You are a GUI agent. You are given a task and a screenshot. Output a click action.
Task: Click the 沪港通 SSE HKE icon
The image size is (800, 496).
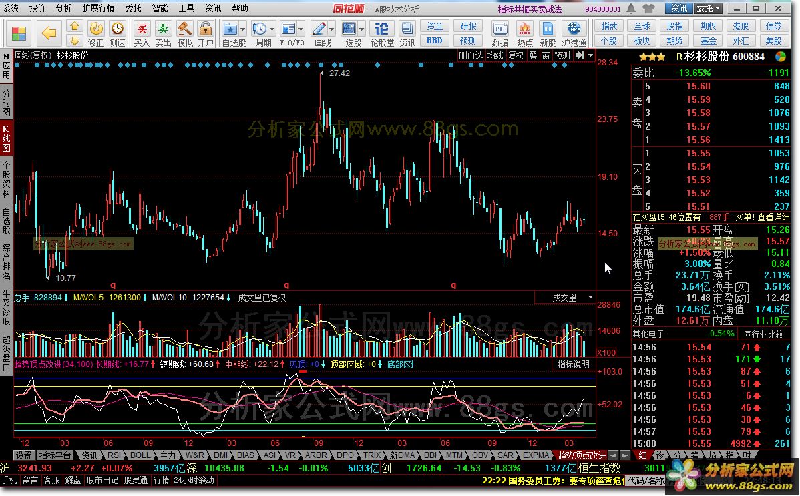[x=574, y=29]
